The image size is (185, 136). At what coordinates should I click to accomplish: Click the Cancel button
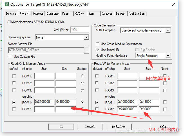pos(90,127)
